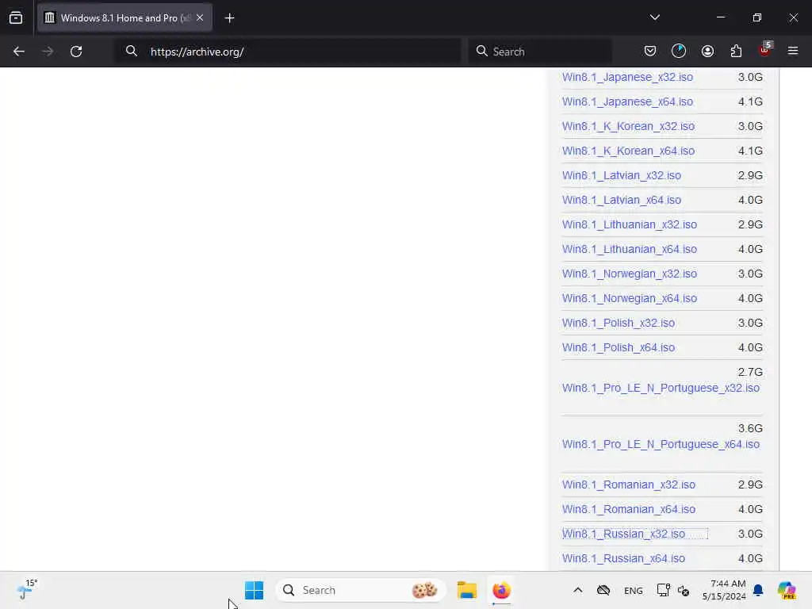The width and height of the screenshot is (812, 609).
Task: Open the Pocket save icon
Action: (x=650, y=51)
